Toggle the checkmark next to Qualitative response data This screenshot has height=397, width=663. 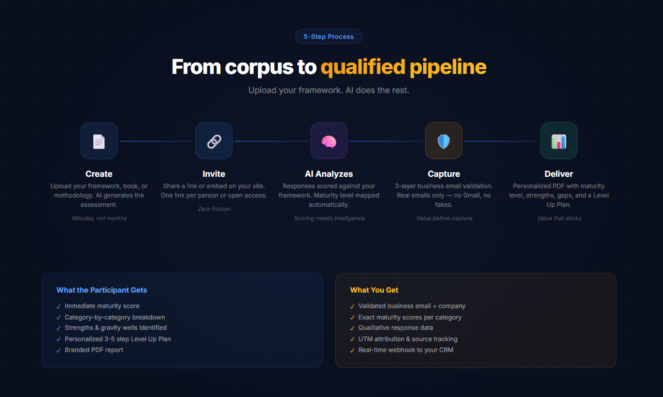pyautogui.click(x=352, y=328)
